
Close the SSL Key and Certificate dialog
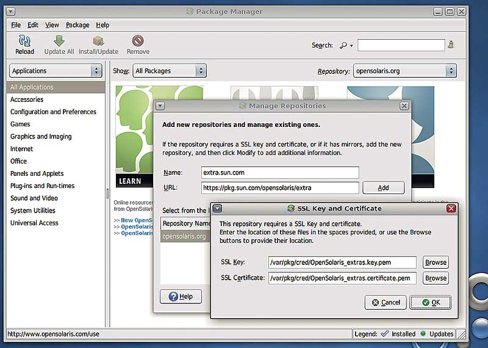click(x=451, y=208)
